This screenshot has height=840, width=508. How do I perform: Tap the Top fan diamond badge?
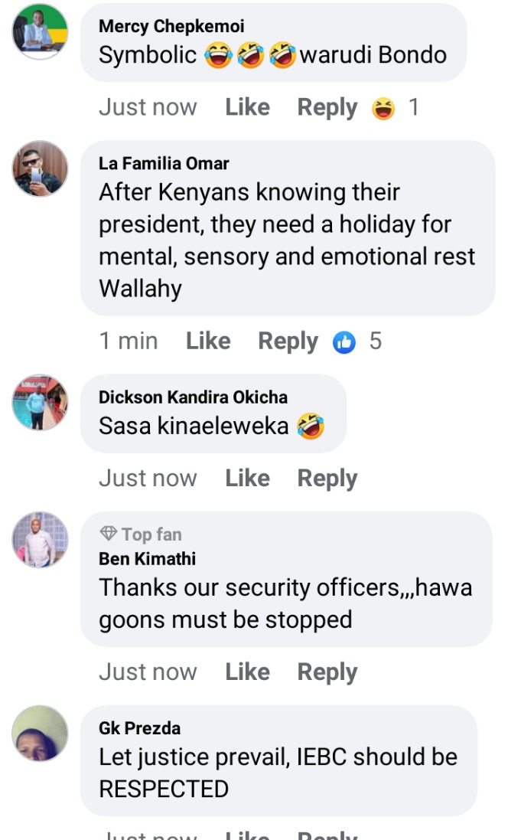click(108, 534)
